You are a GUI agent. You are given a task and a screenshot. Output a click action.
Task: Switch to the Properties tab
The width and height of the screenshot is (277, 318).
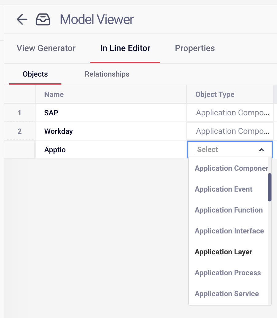(195, 48)
